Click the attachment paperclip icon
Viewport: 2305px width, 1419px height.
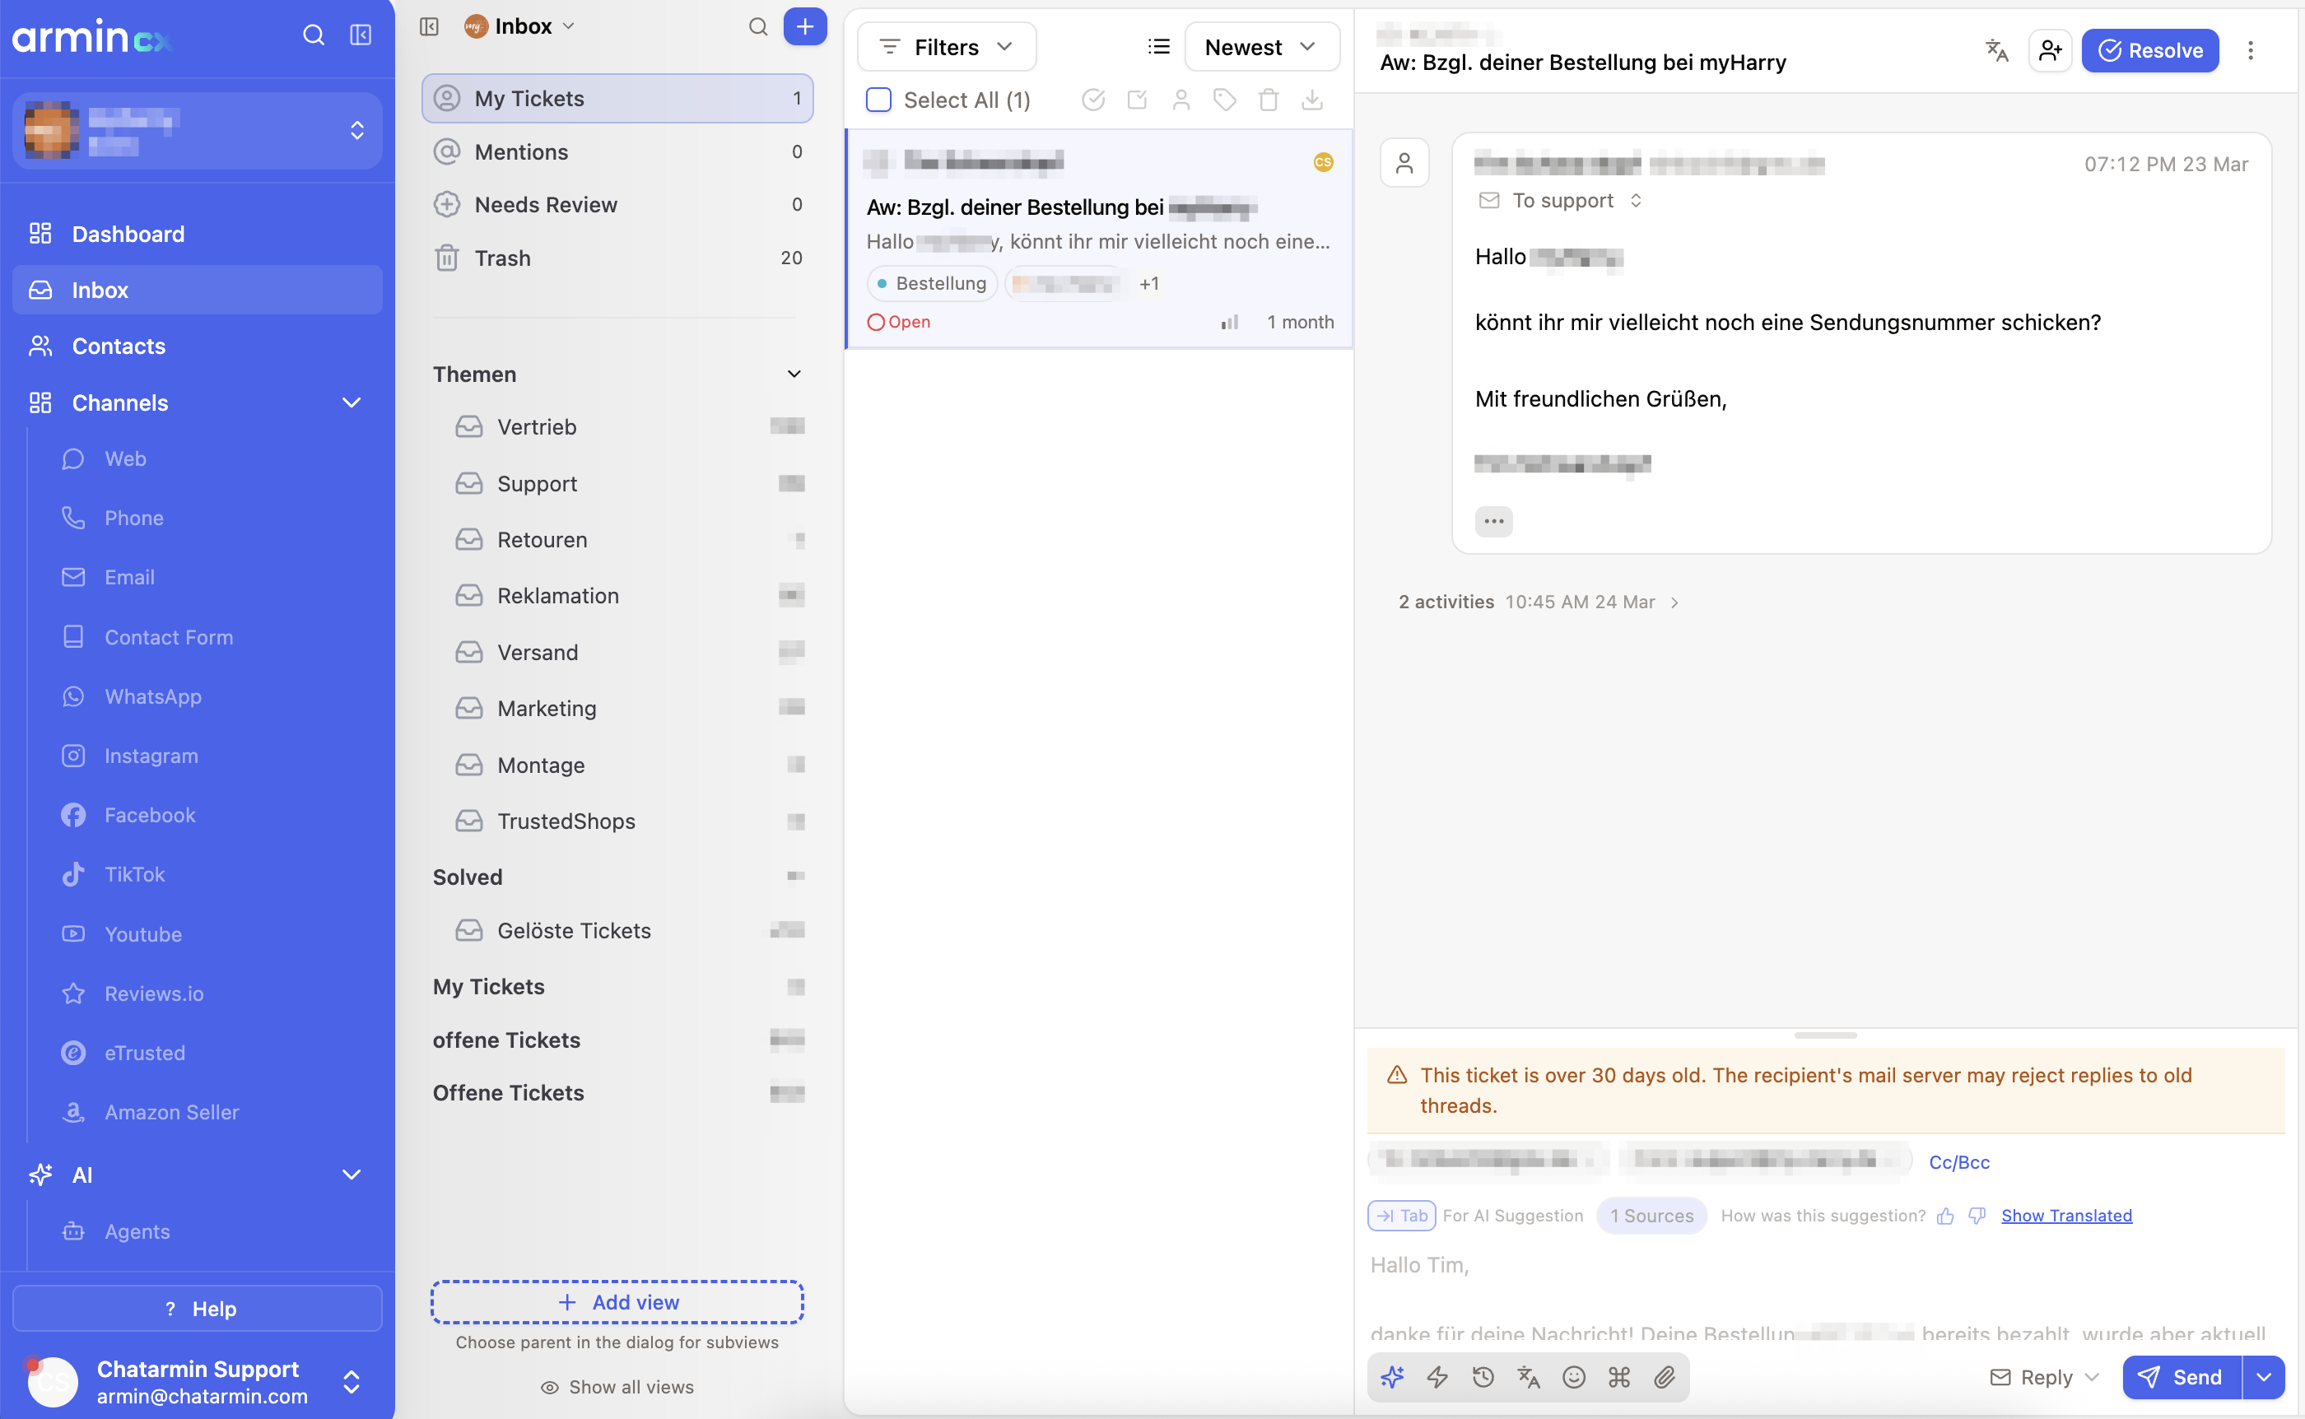(x=1664, y=1377)
